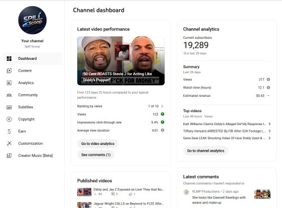282x208 pixels.
Task: Click the Content play-square icon
Action: (x=9, y=70)
